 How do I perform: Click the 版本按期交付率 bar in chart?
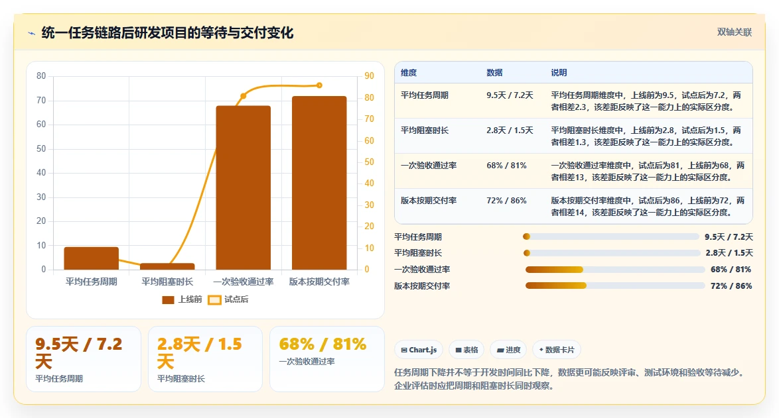coord(319,183)
